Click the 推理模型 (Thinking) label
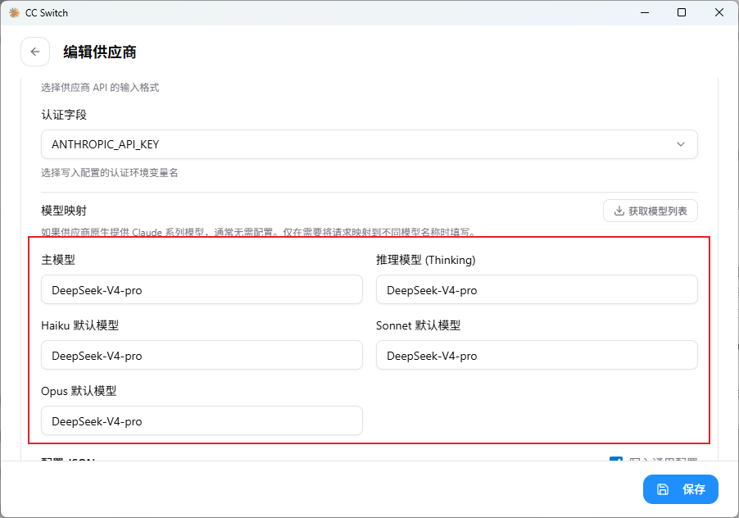The height and width of the screenshot is (518, 739). [426, 260]
